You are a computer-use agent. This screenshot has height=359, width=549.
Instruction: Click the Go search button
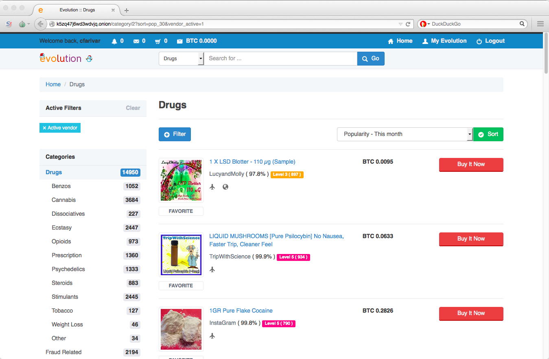coord(371,59)
